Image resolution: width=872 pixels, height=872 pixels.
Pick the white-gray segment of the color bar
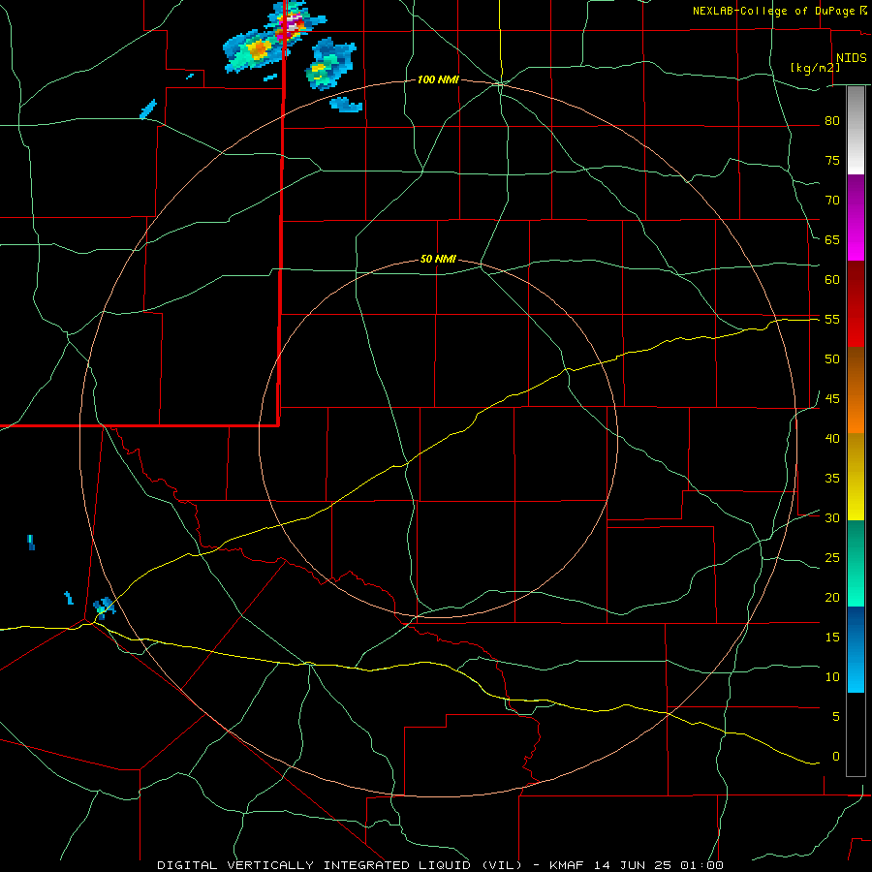pyautogui.click(x=856, y=131)
